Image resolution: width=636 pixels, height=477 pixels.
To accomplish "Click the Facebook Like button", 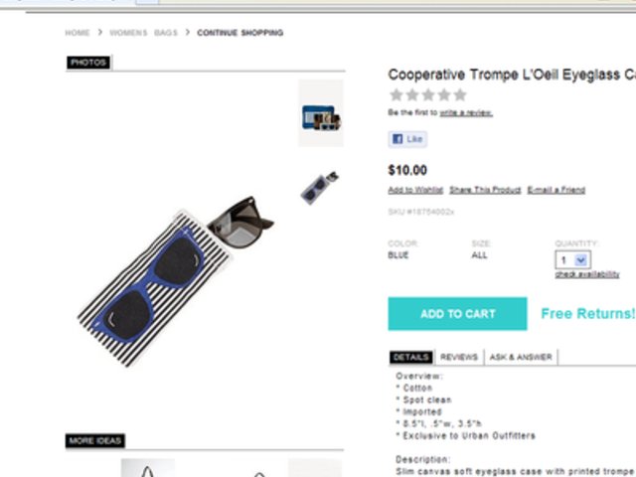I will click(x=407, y=139).
